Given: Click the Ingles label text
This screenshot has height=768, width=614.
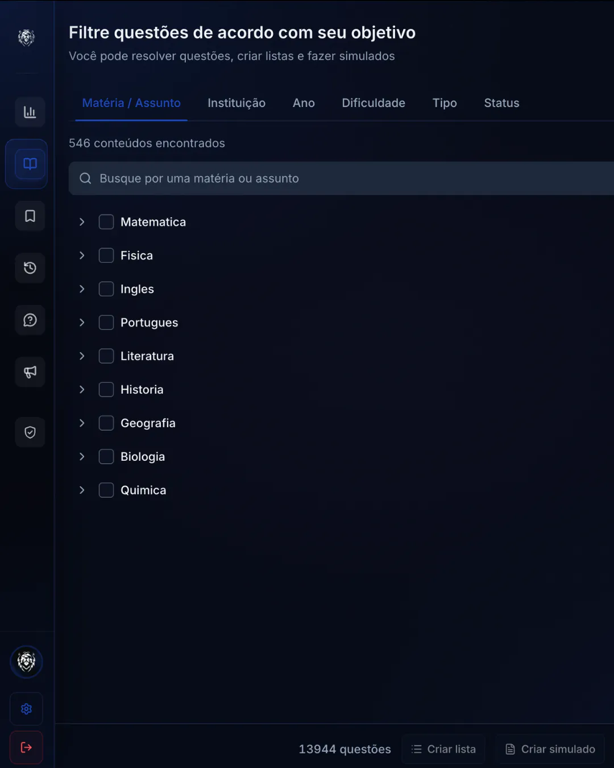Looking at the screenshot, I should pos(137,289).
